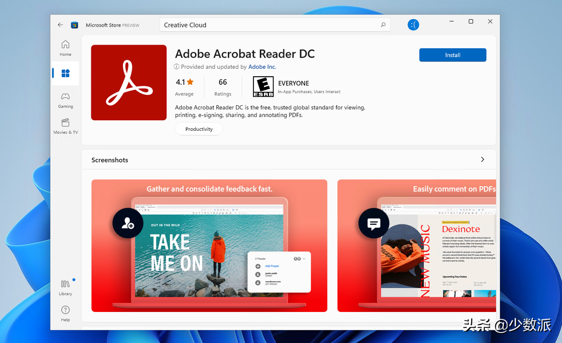Viewport: 562px width, 343px height.
Task: Open the Adobe Inc. publisher link
Action: pos(262,67)
